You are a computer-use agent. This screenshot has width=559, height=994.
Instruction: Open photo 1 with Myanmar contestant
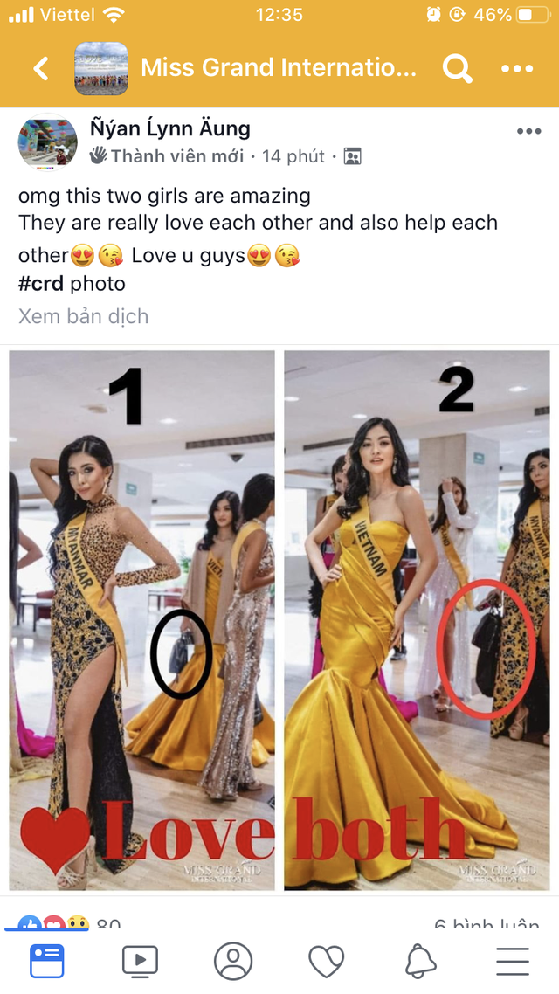tap(142, 620)
